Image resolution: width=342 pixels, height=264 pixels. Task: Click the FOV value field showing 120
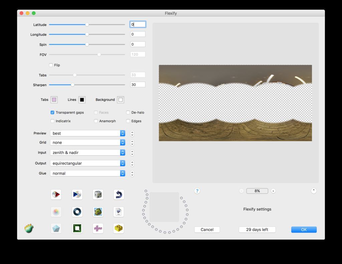point(138,54)
